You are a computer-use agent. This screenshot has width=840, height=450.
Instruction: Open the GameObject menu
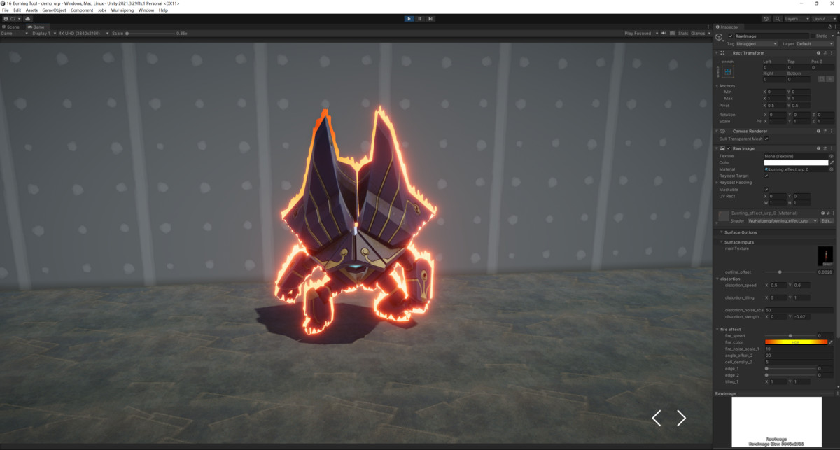pyautogui.click(x=54, y=10)
